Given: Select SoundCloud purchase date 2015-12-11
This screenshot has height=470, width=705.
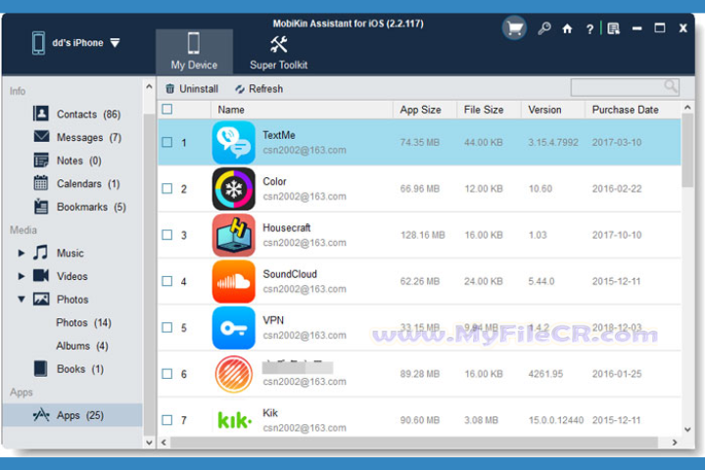Looking at the screenshot, I should [x=616, y=282].
